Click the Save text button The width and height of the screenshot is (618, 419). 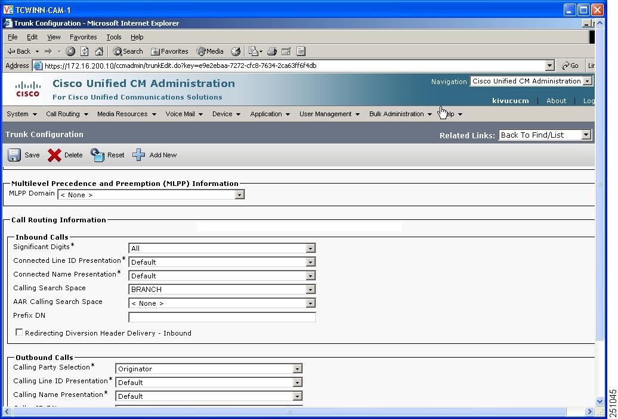32,155
